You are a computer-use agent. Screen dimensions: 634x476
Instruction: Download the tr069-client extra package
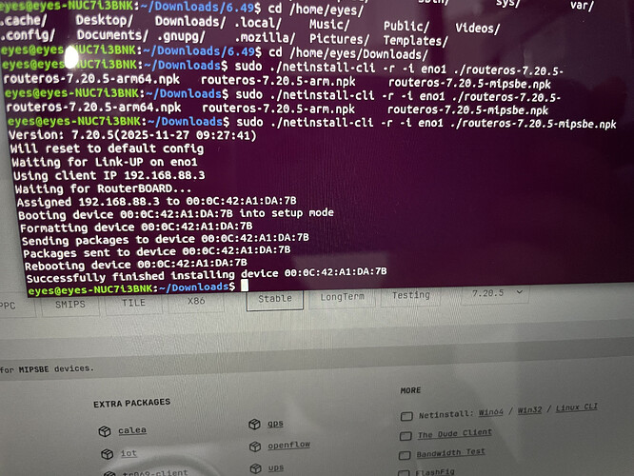click(x=155, y=473)
